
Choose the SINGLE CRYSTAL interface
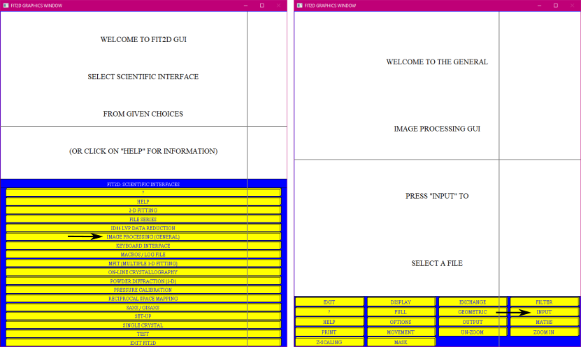coord(143,325)
